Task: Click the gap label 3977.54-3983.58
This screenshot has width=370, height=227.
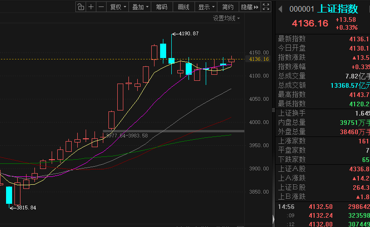Action: [x=127, y=136]
